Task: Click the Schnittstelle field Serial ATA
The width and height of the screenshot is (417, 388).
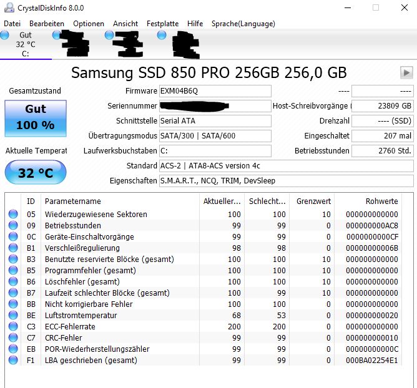Action: point(215,121)
